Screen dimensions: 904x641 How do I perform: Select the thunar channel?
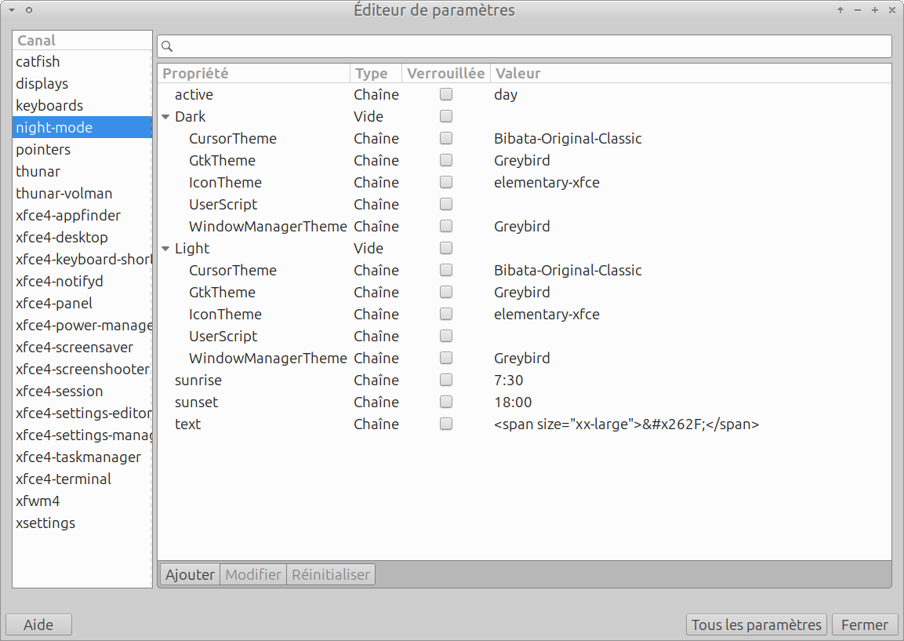(x=82, y=171)
